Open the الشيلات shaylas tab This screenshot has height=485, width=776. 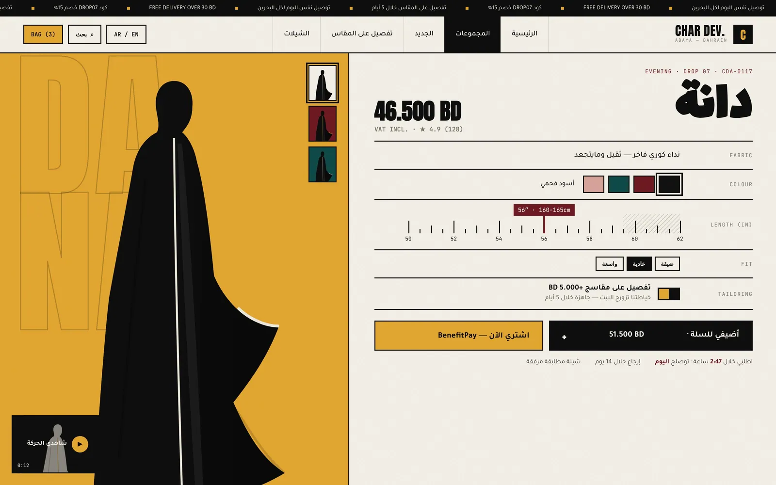point(297,34)
